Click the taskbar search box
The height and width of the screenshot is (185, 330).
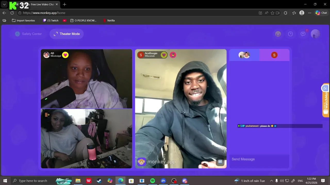pyautogui.click(x=41, y=181)
